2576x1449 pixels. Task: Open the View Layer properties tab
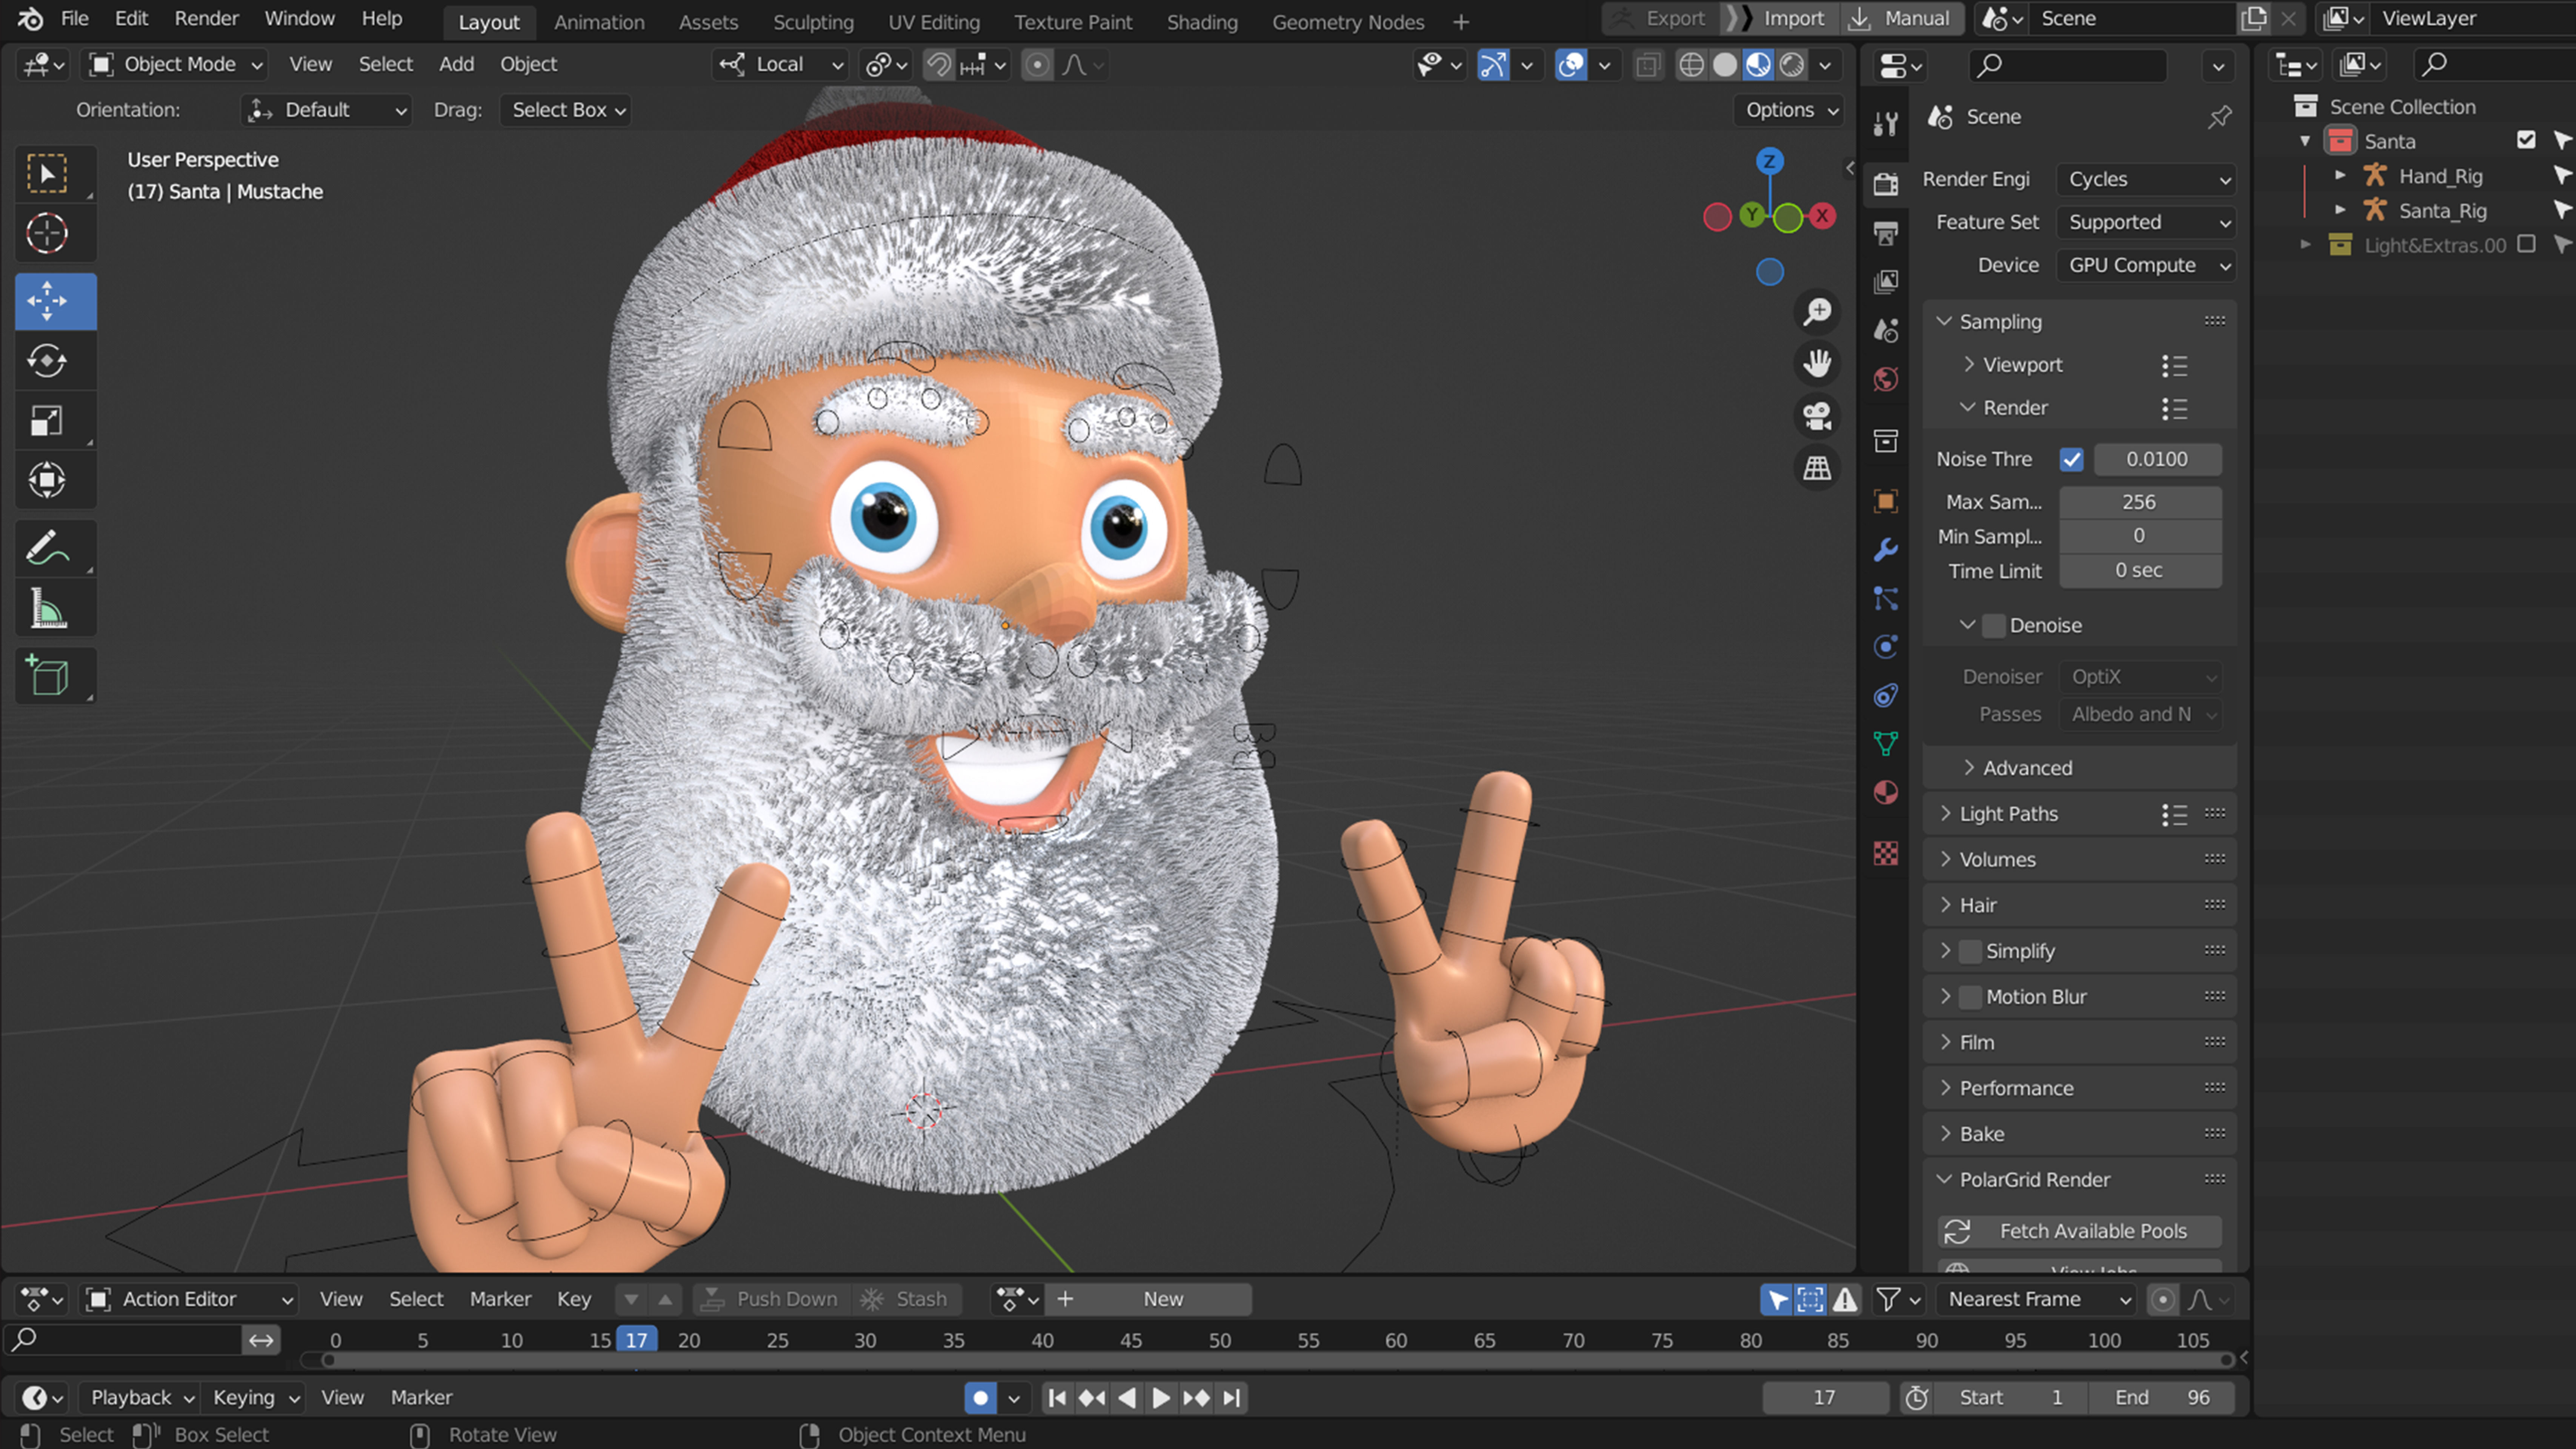tap(1886, 282)
